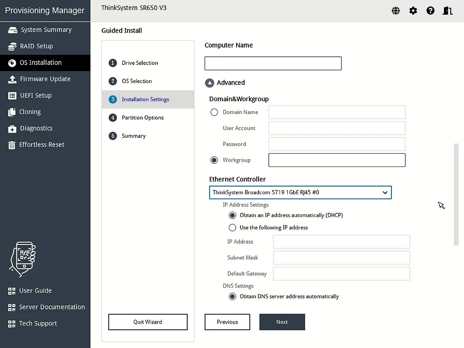Choose Obtain an IP address automatically (DHCP)
Screen dimensions: 464x348
click(x=232, y=215)
